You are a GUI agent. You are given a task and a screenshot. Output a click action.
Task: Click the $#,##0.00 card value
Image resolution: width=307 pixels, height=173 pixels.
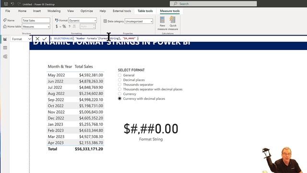click(151, 129)
